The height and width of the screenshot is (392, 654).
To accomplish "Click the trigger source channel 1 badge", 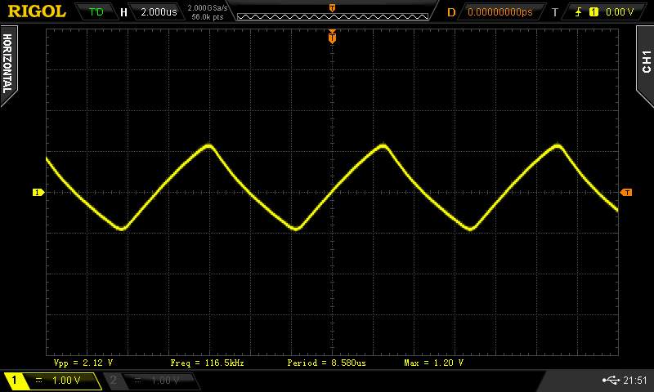I will click(x=594, y=12).
